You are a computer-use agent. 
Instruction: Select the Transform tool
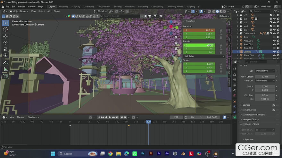5,55
